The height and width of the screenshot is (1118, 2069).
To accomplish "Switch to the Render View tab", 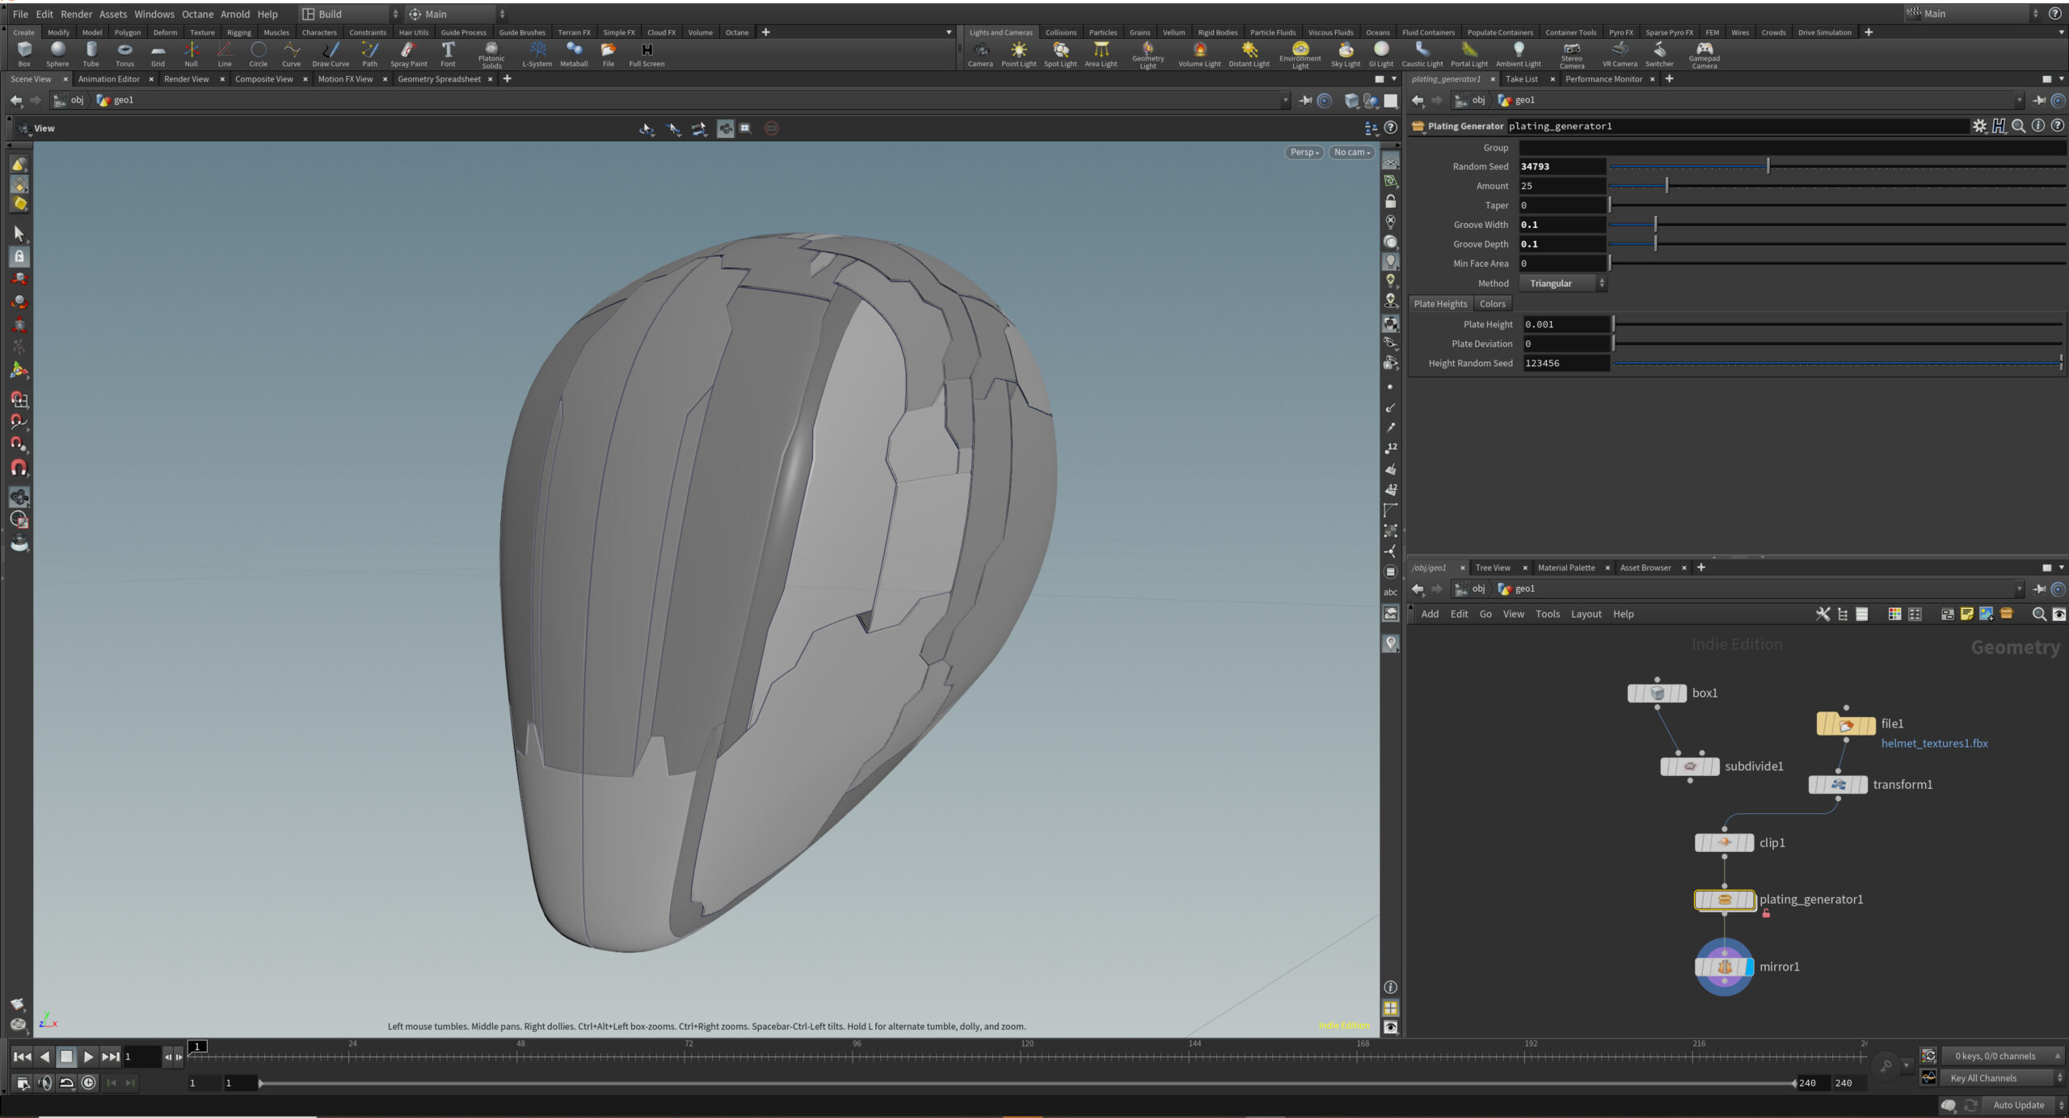I will 186,79.
